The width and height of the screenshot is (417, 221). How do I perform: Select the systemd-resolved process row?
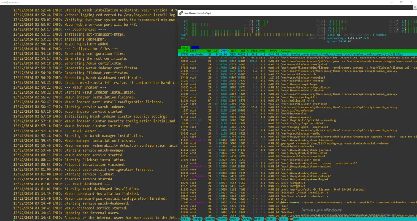point(297,166)
